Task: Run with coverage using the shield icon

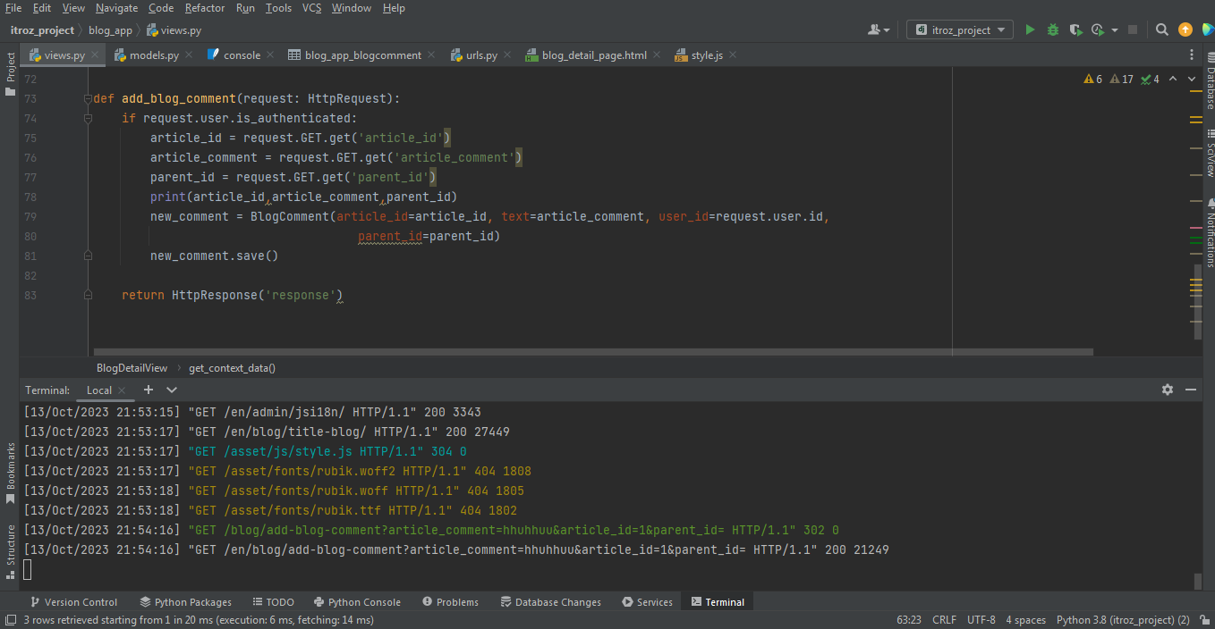Action: click(x=1075, y=29)
